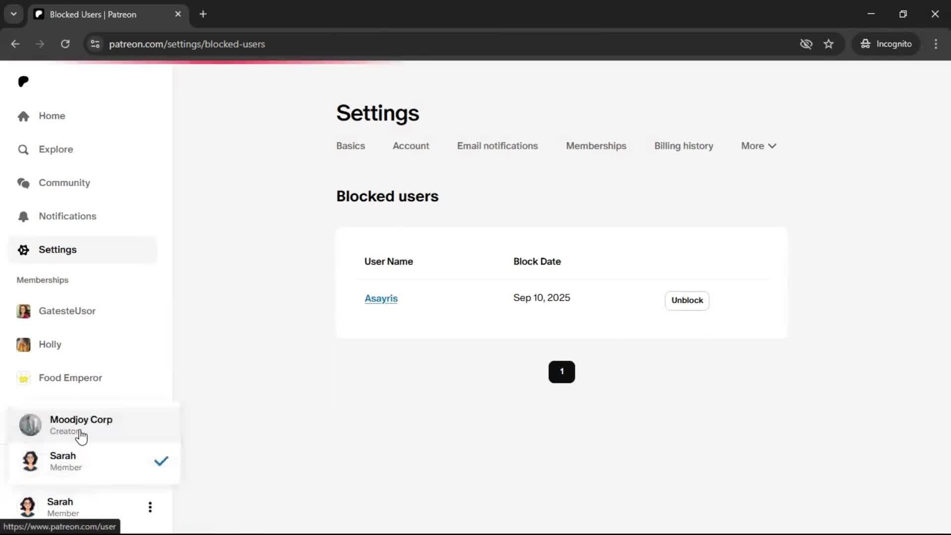Open a new browser tab
This screenshot has height=535, width=951.
[203, 14]
